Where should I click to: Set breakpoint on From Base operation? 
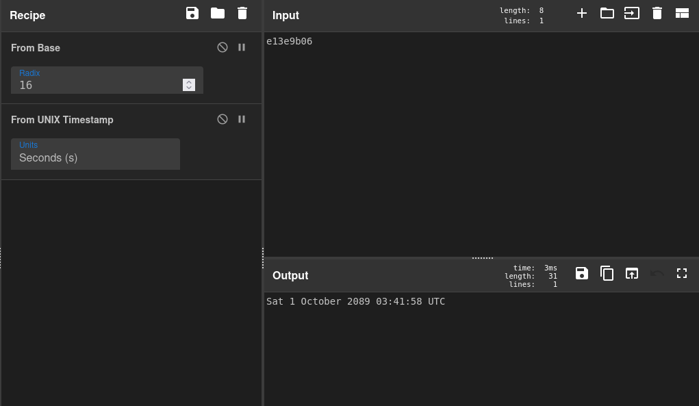[242, 47]
